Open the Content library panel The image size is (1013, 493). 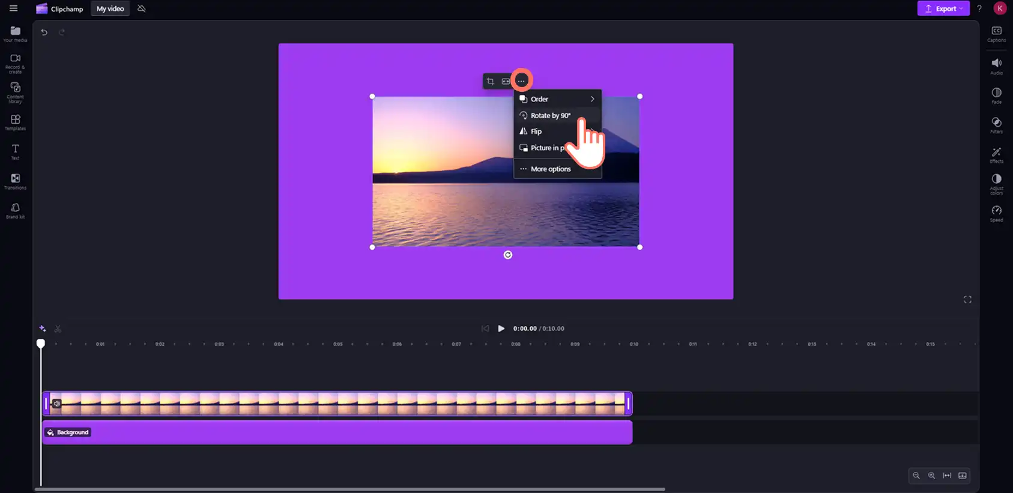[15, 92]
